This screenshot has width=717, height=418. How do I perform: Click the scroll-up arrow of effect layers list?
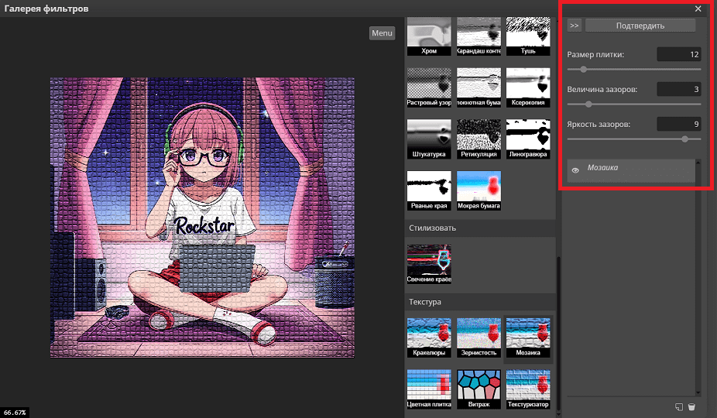pos(698,162)
